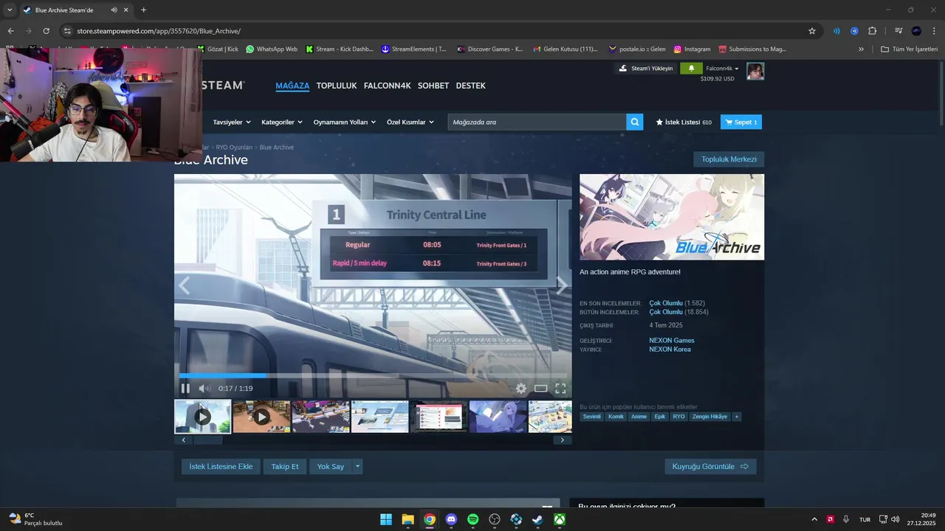Click the Yok Say button
This screenshot has width=945, height=531.
coord(331,466)
